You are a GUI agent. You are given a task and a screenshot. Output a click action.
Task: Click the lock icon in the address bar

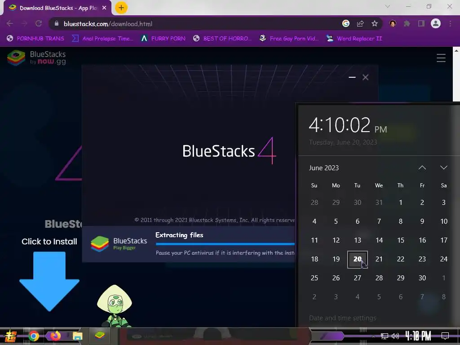tap(57, 23)
